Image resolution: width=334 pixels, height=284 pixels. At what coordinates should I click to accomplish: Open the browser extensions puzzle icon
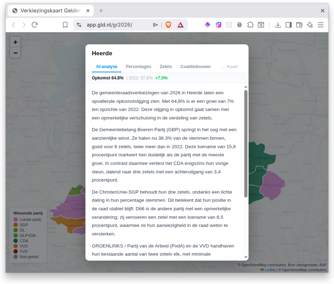251,25
